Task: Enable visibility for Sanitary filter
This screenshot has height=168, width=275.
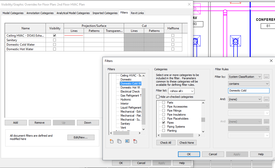Action: (55, 40)
